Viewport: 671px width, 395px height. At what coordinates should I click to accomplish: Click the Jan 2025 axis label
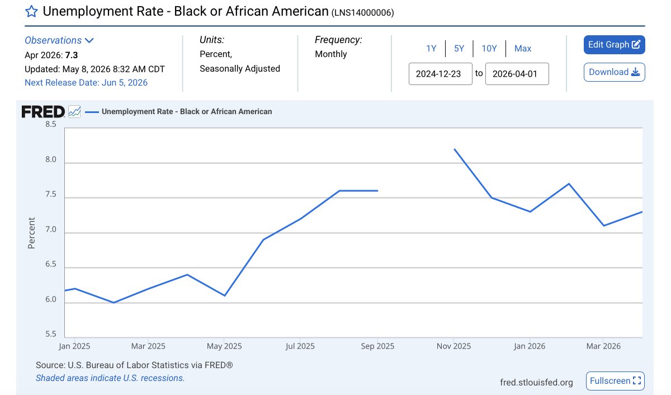coord(74,346)
